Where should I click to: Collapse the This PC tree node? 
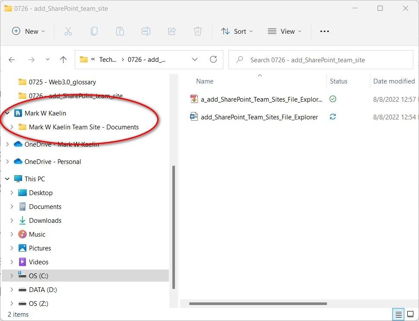tap(7, 178)
